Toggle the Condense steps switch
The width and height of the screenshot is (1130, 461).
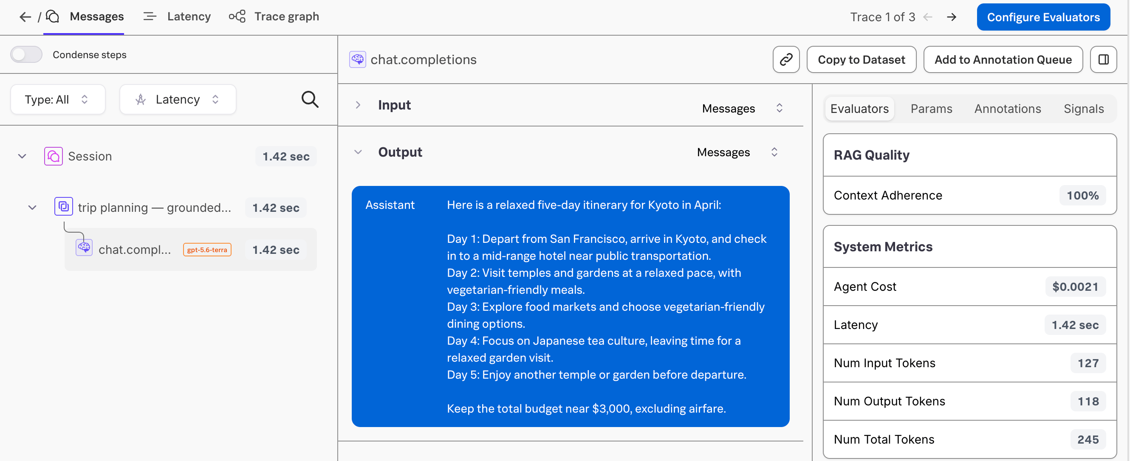point(26,55)
